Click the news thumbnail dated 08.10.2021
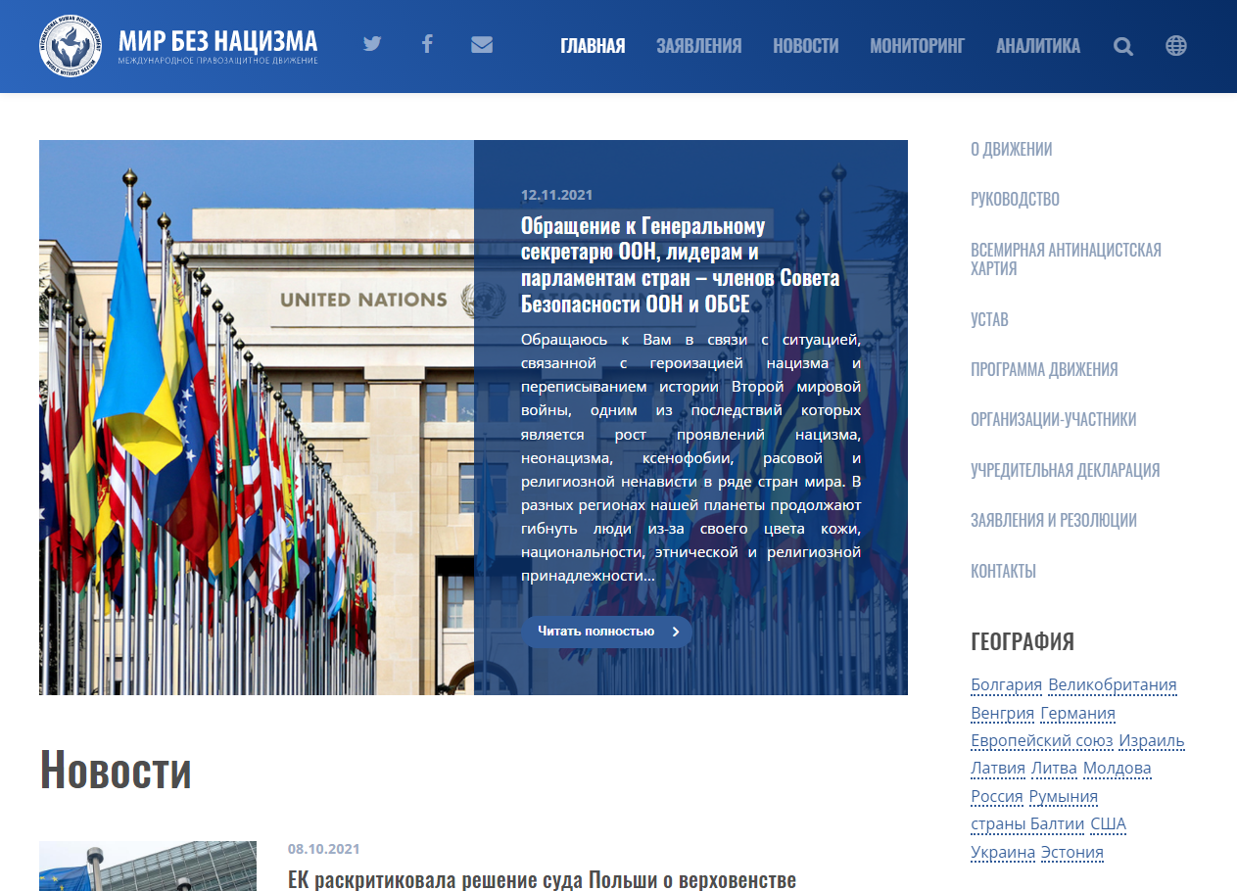The width and height of the screenshot is (1237, 891). point(148,866)
